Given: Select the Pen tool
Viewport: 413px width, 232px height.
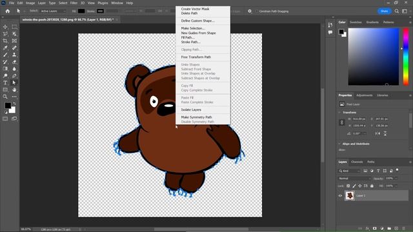Looking at the screenshot, I should pyautogui.click(x=14, y=76).
